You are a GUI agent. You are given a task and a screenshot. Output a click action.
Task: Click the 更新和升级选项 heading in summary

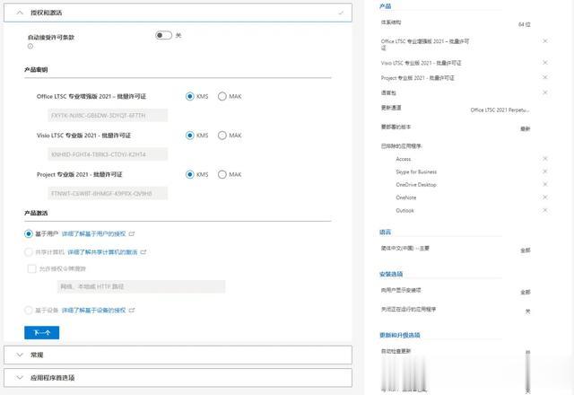[x=400, y=335]
